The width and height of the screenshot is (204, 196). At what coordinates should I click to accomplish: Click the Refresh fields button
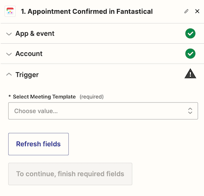pos(38,144)
